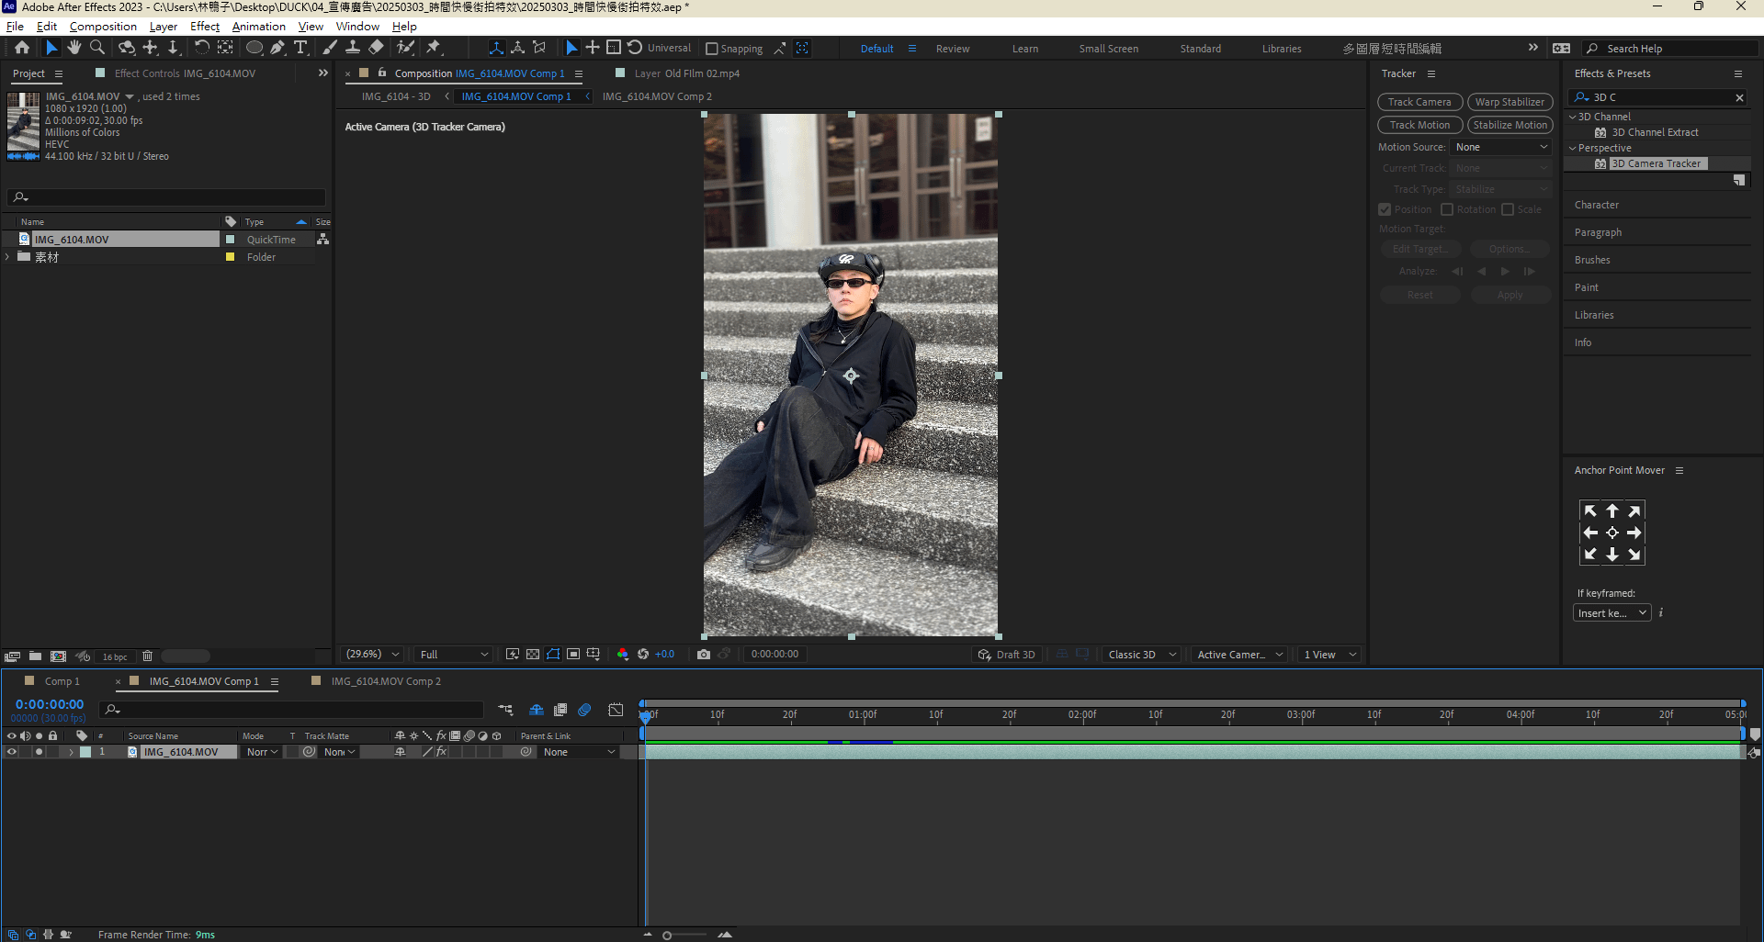Open the Animation menu
This screenshot has width=1764, height=942.
(258, 27)
